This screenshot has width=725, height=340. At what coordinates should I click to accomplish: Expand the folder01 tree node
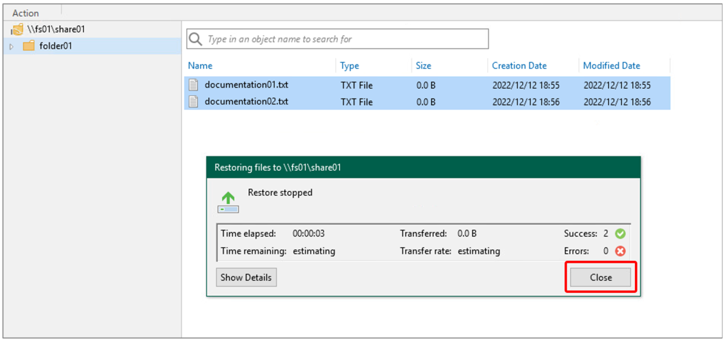pyautogui.click(x=11, y=47)
